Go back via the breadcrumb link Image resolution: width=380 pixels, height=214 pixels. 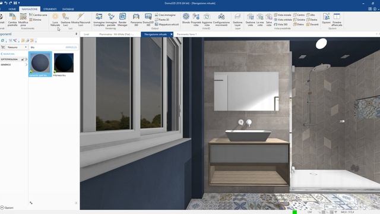pyautogui.click(x=8, y=54)
